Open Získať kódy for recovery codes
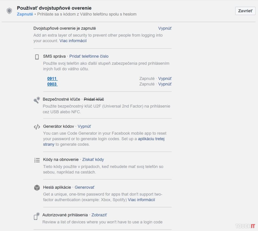 93,160
